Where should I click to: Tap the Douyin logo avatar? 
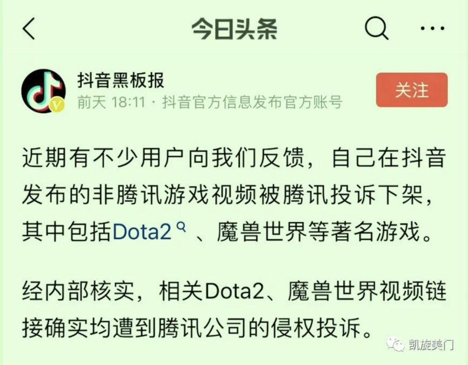pos(43,91)
